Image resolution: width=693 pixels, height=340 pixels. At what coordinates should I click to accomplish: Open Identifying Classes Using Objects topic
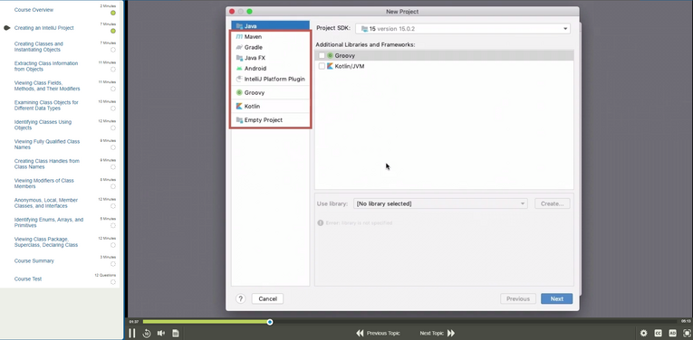pyautogui.click(x=43, y=125)
